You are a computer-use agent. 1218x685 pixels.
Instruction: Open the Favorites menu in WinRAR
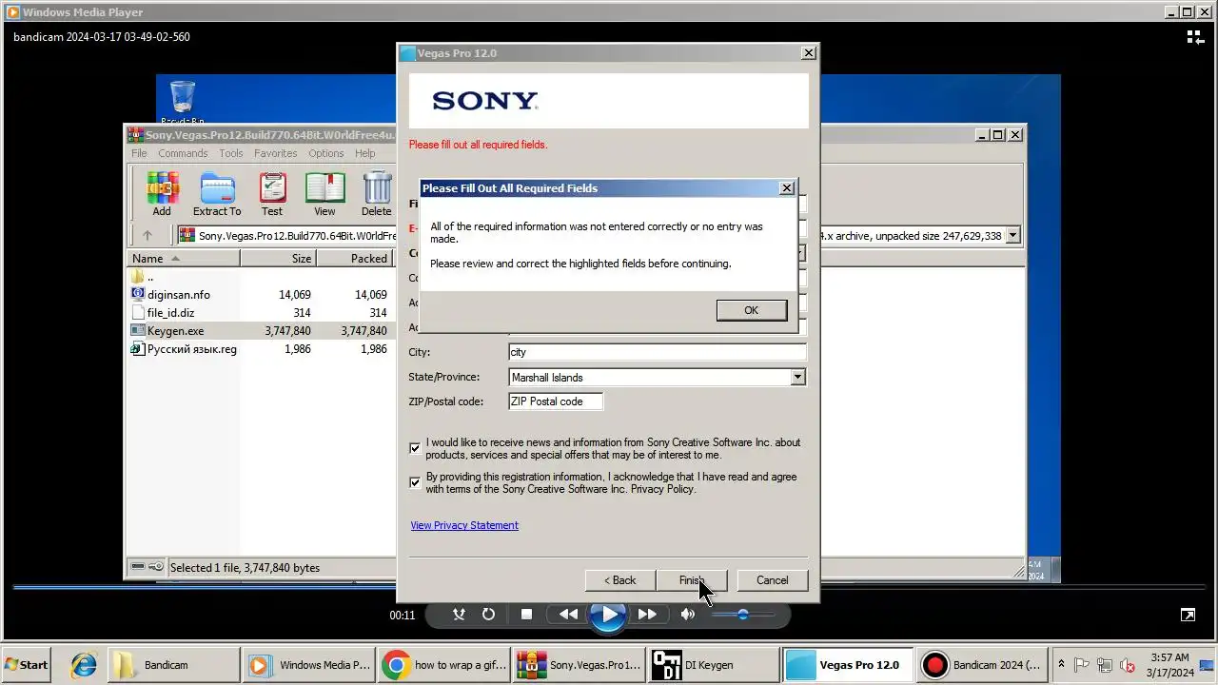275,153
